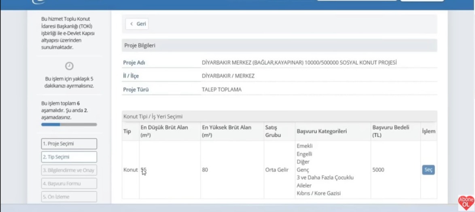This screenshot has width=475, height=212.
Task: Click the clock icon in the sidebar
Action: [x=69, y=66]
